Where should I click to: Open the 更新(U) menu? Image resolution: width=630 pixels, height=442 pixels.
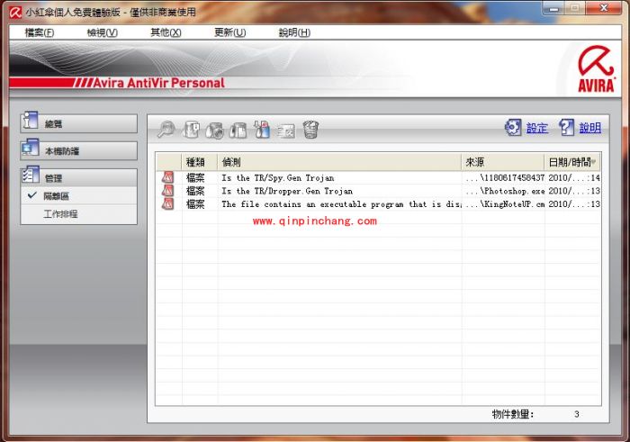229,32
